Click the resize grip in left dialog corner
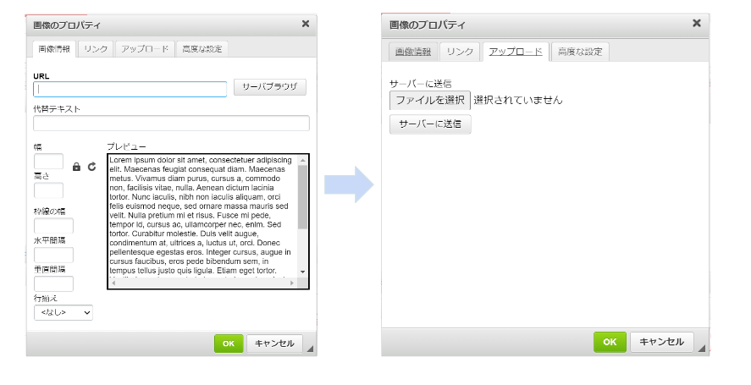 coord(309,348)
